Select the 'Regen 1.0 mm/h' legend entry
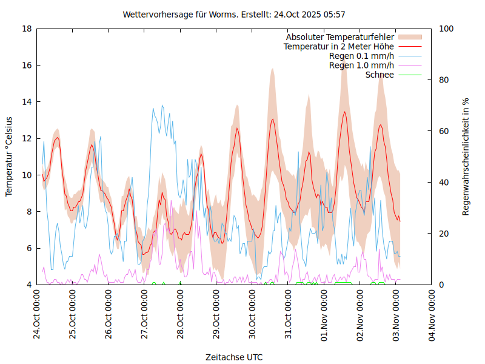This screenshot has height=364, width=485. coord(361,66)
